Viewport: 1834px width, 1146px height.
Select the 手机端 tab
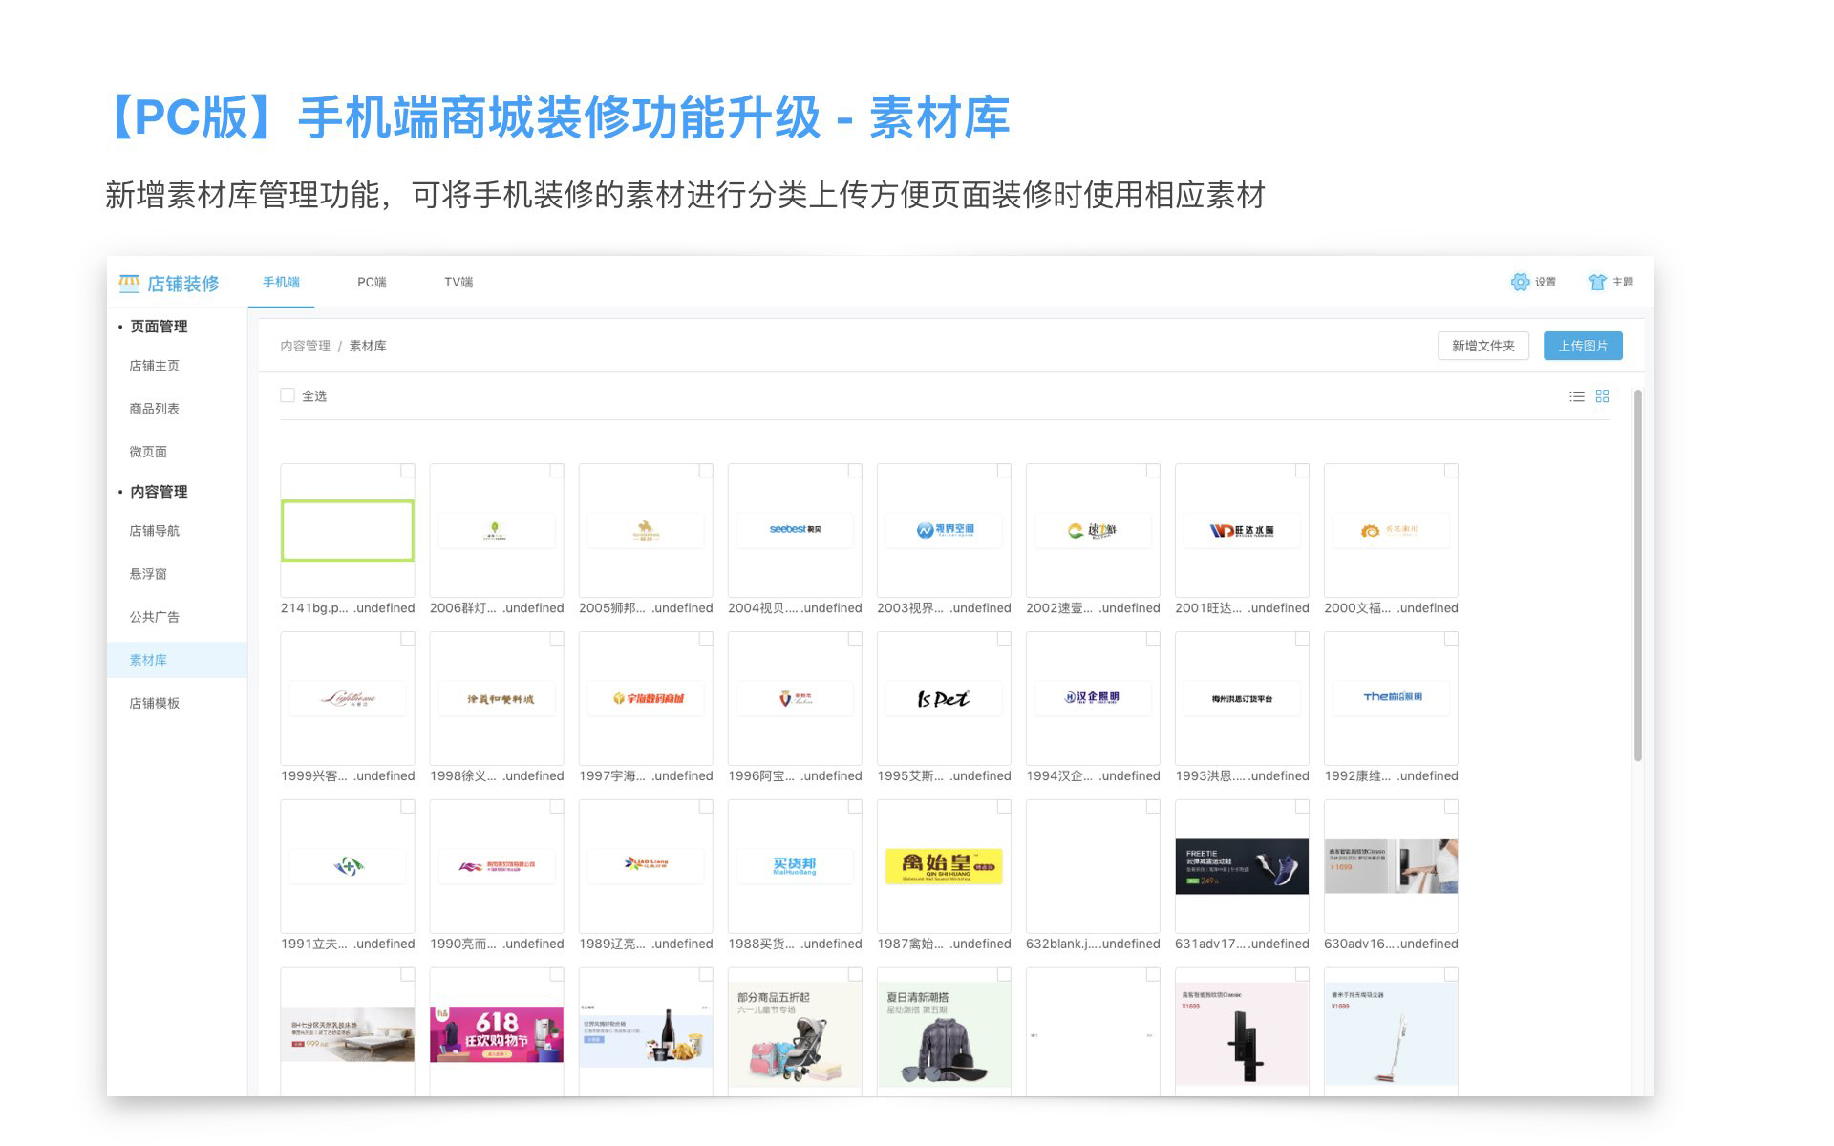tap(281, 282)
